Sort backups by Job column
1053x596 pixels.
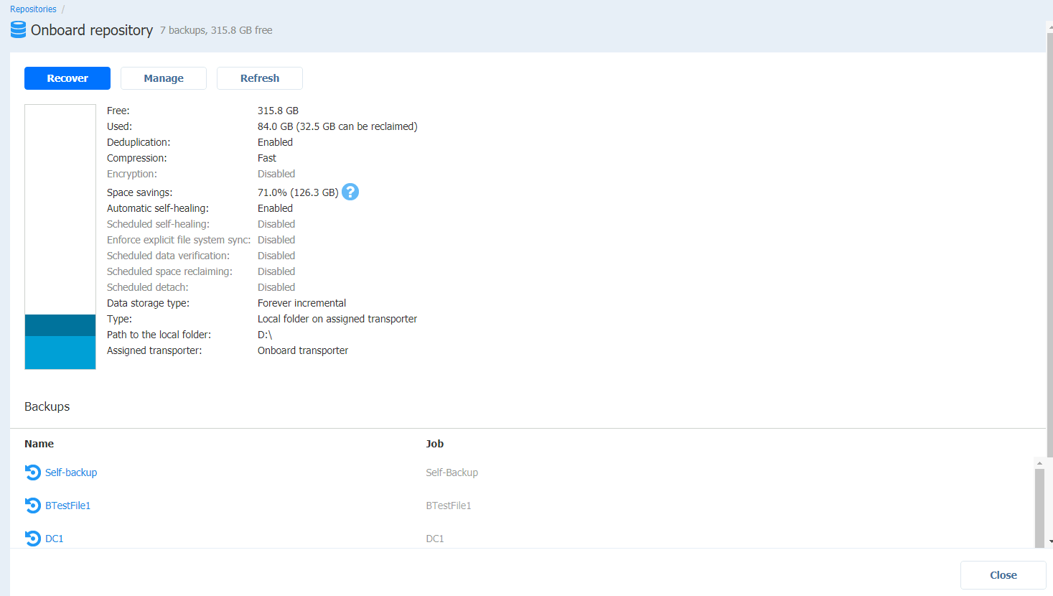[435, 444]
